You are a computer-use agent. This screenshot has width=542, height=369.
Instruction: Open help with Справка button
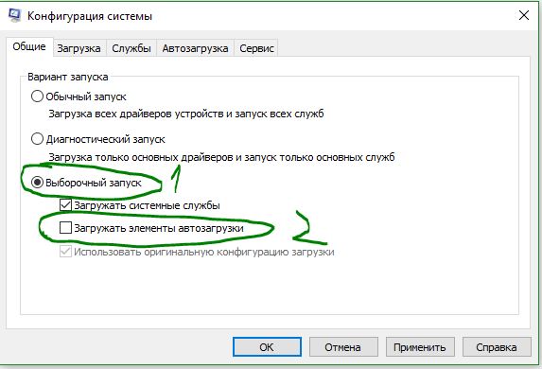pos(497,347)
